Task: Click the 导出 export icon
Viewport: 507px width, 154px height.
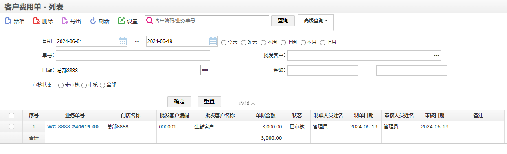Action: (x=65, y=21)
